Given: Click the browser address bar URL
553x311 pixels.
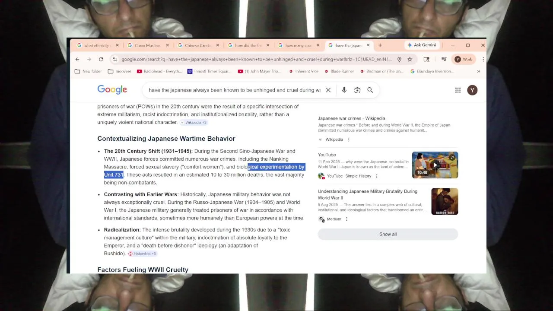Looking at the screenshot, I should [257, 59].
